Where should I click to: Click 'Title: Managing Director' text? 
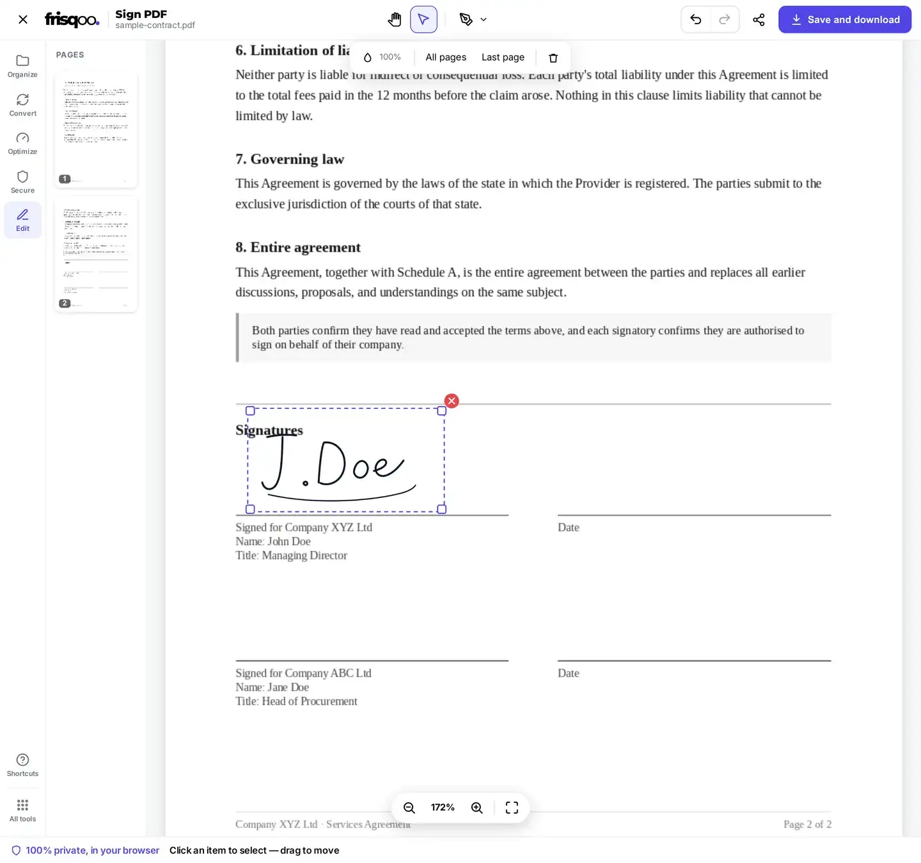click(291, 556)
